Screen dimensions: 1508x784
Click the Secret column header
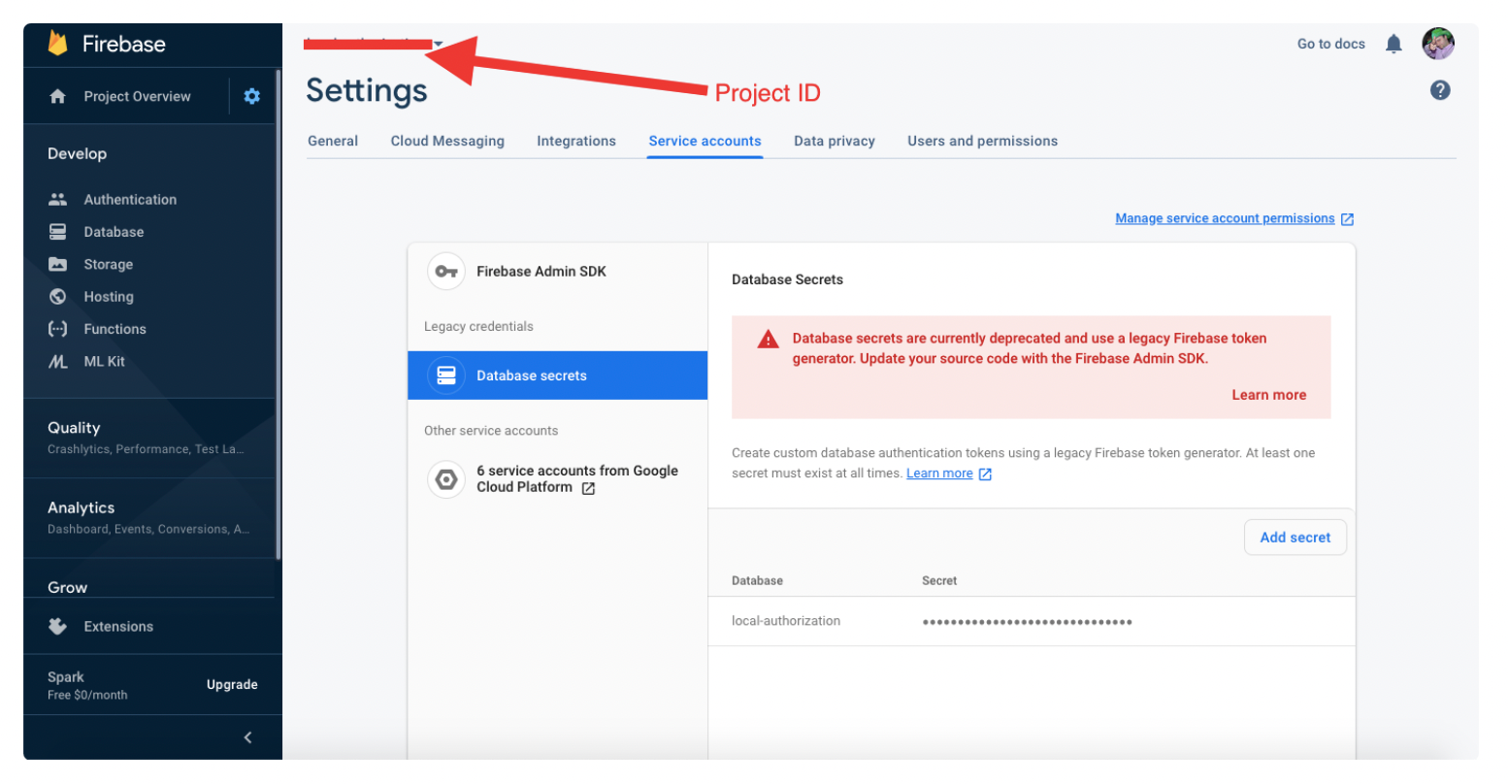pos(939,580)
